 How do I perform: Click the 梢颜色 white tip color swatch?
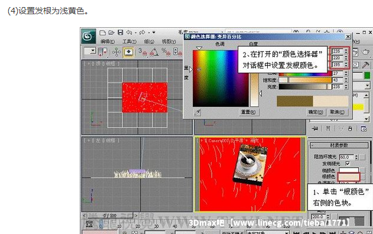point(349,170)
